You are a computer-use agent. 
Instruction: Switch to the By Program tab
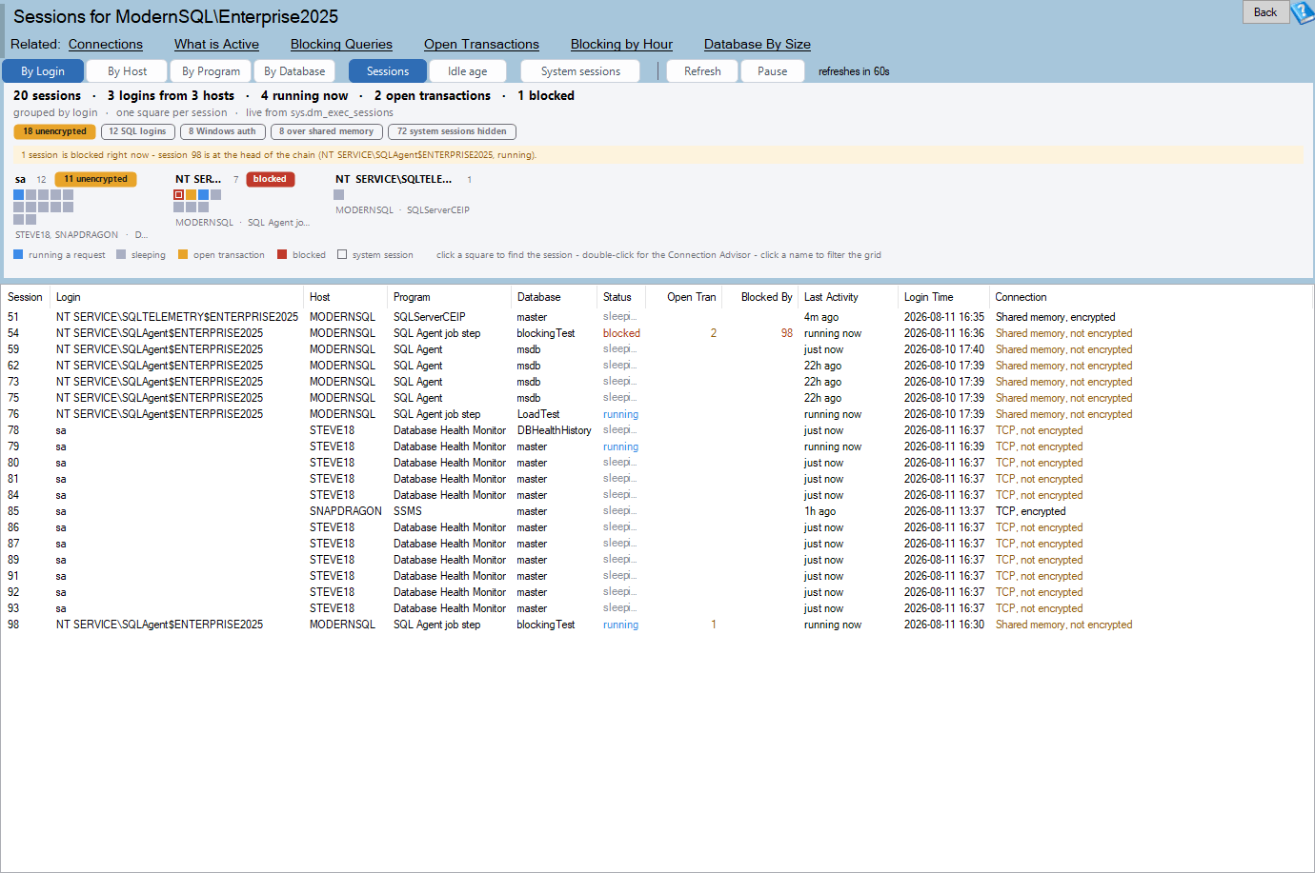pos(211,71)
